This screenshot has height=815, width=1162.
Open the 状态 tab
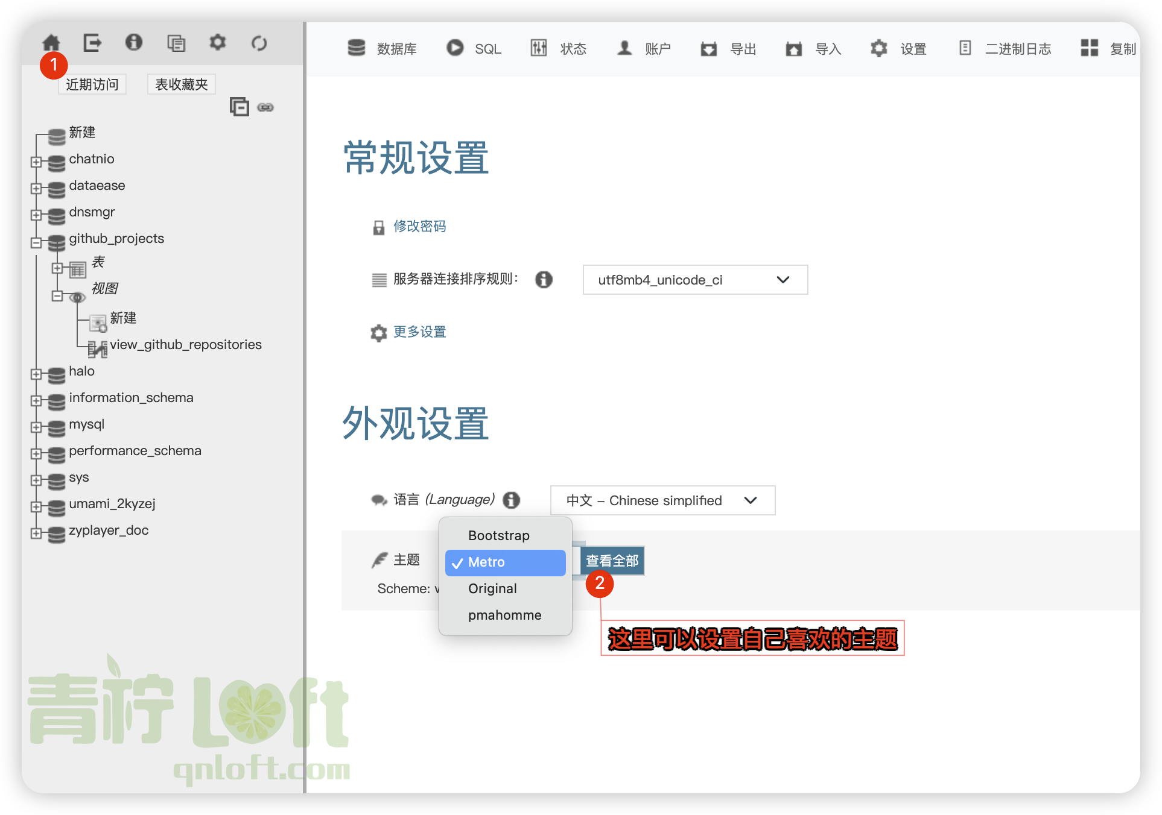click(x=558, y=48)
